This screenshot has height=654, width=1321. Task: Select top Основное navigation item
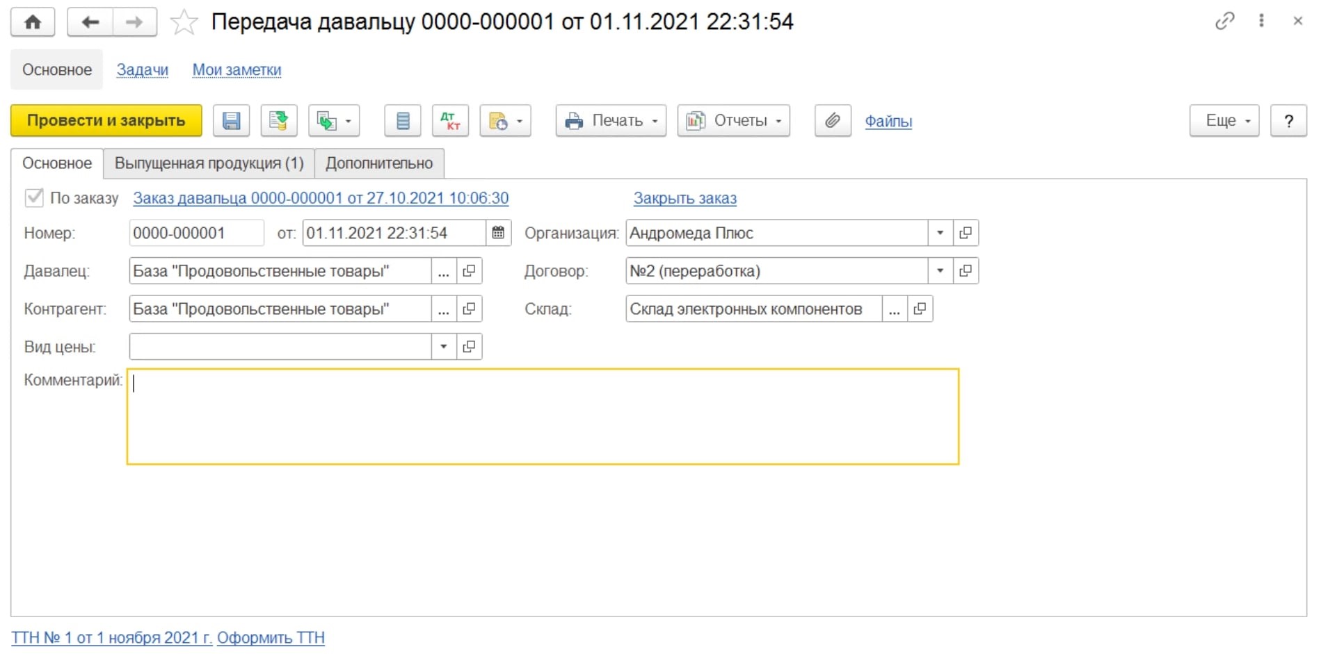(x=57, y=70)
